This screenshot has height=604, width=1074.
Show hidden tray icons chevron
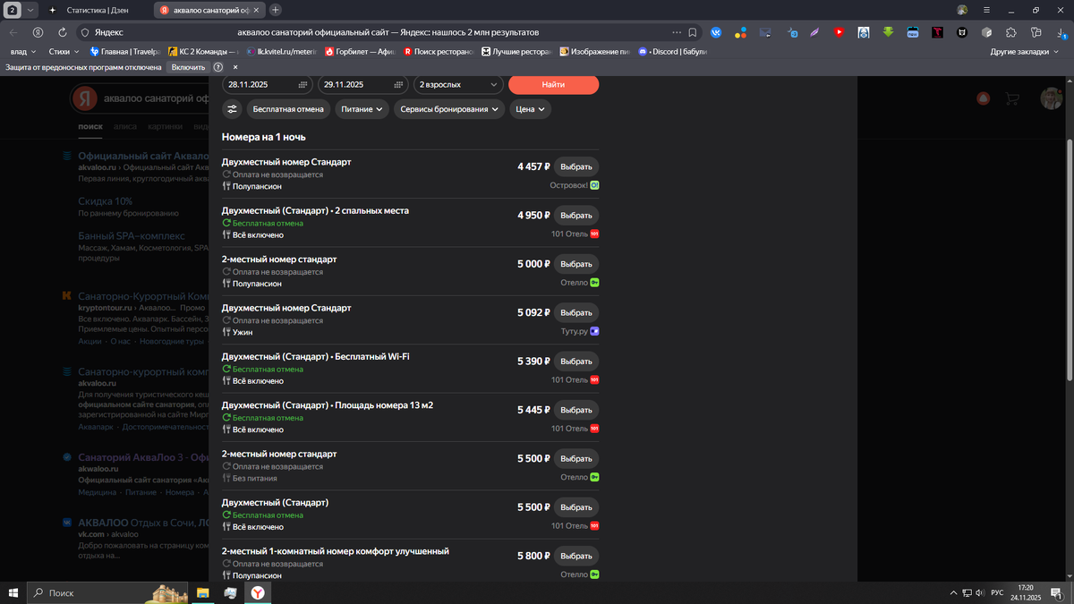click(x=953, y=592)
